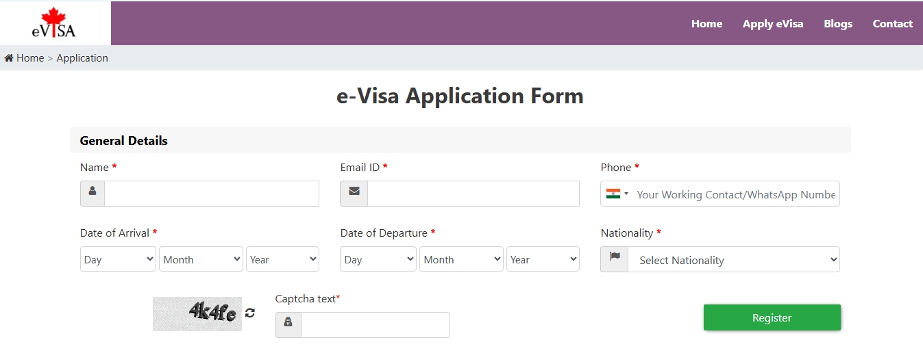Image resolution: width=923 pixels, height=353 pixels.
Task: Click the person icon beside Name field
Action: pyautogui.click(x=93, y=194)
